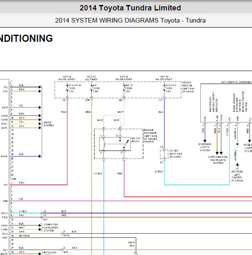Click the MHTR terminal label
This screenshot has height=255, width=252.
[x=5, y=254]
